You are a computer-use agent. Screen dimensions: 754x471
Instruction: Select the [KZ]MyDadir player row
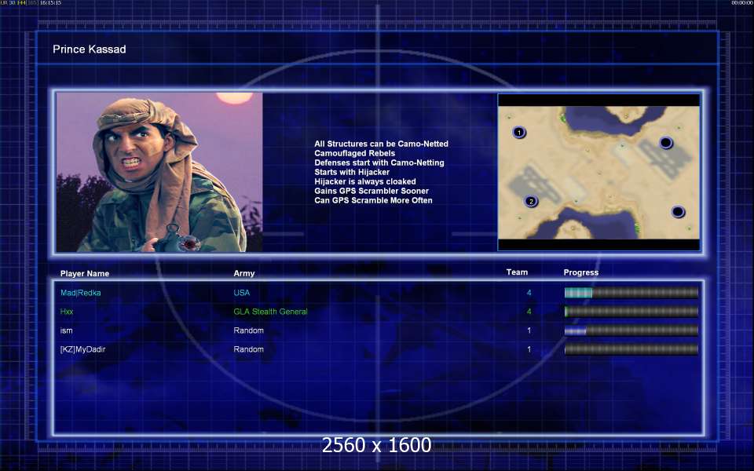[x=379, y=349]
